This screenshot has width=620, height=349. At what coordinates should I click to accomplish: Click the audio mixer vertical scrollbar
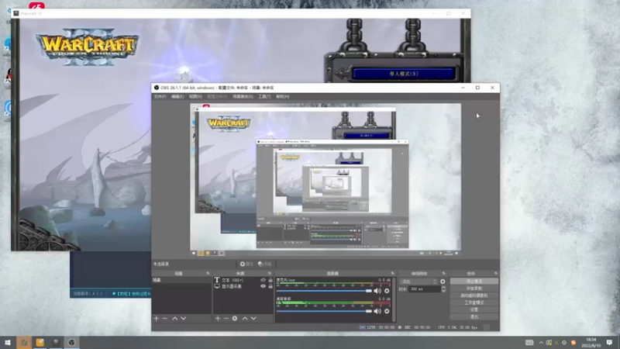[394, 299]
